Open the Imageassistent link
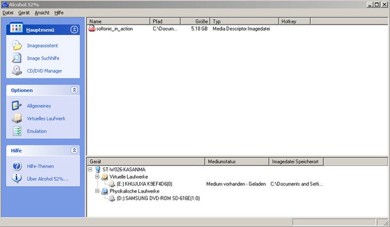The width and height of the screenshot is (390, 227). coord(42,46)
